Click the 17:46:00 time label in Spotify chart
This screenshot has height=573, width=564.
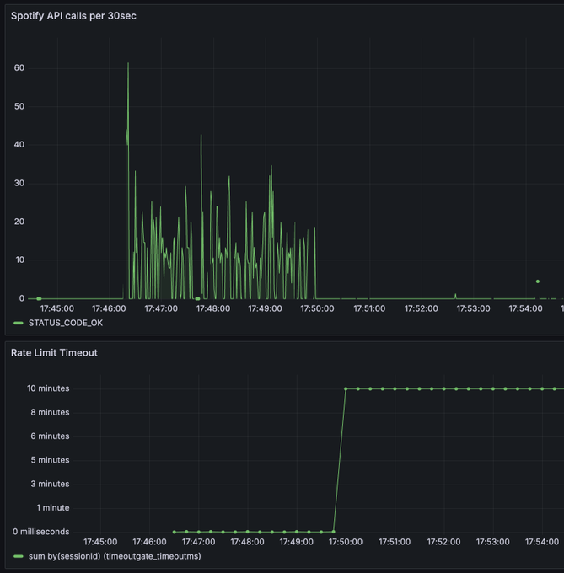pos(109,308)
